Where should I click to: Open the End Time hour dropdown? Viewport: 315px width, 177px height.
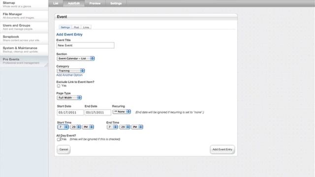click(112, 127)
